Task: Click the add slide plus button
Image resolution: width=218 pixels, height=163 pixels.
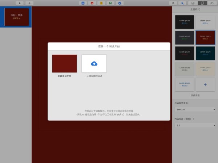Action: click(29, 3)
